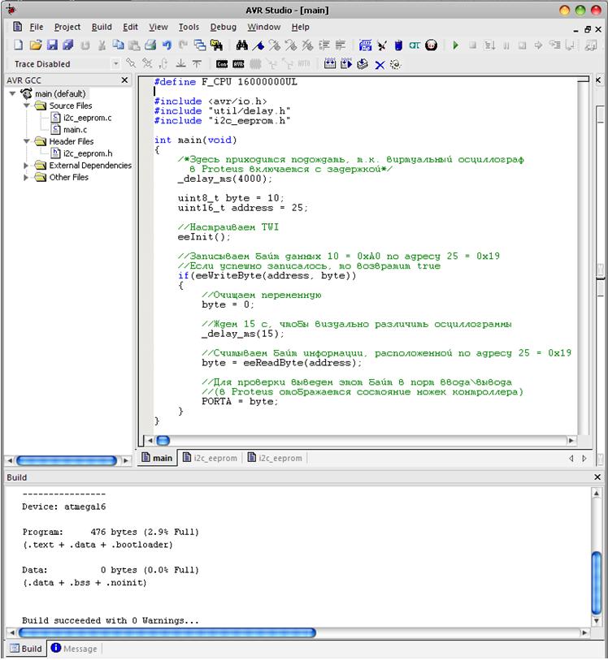Click the editor tabs scroll-left arrow
This screenshot has height=660, width=608.
pos(571,459)
